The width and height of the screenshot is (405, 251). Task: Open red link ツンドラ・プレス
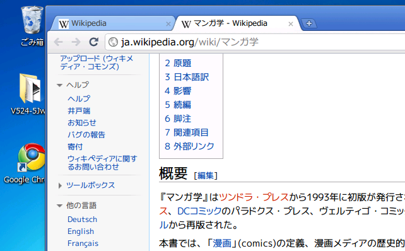pos(254,197)
